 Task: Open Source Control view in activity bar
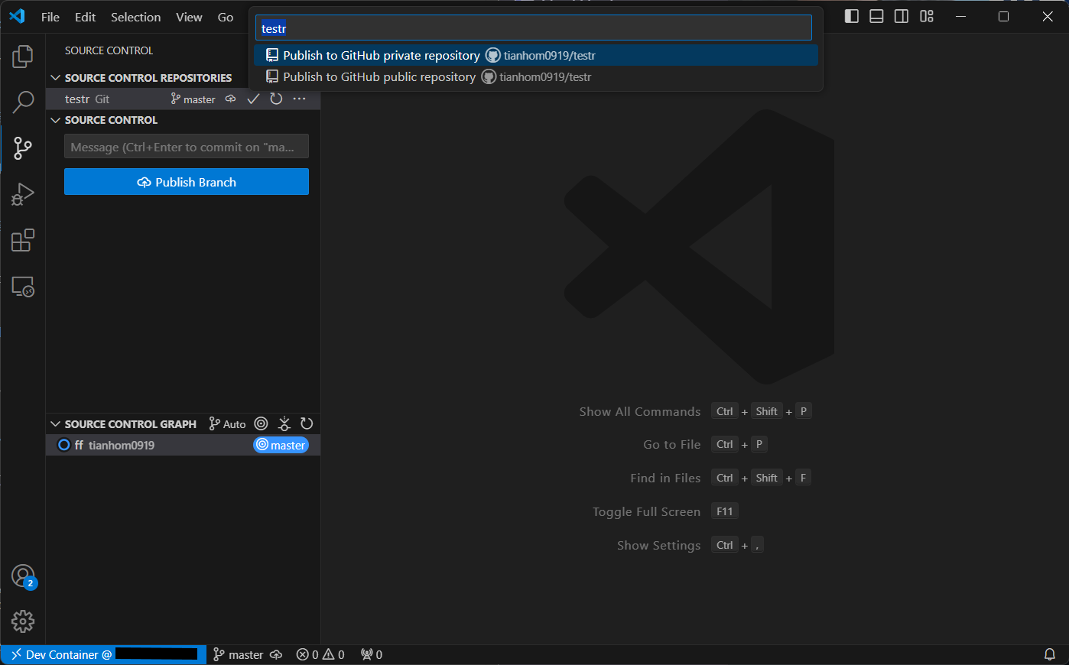(x=23, y=148)
